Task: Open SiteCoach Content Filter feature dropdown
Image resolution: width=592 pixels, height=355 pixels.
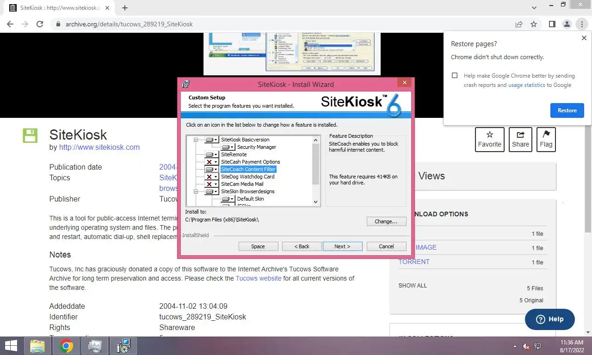Action: click(x=212, y=169)
